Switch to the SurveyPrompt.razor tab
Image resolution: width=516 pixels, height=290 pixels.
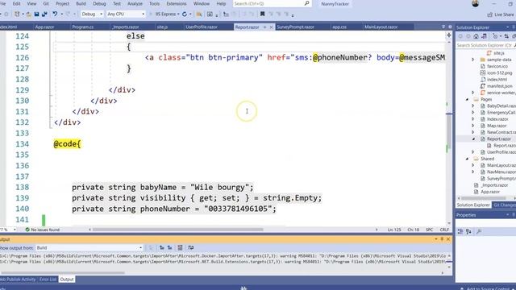(x=295, y=27)
